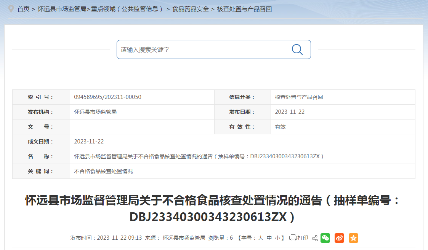
Task: Click keyword 不合格食品核查处置情况
Action: point(103,171)
